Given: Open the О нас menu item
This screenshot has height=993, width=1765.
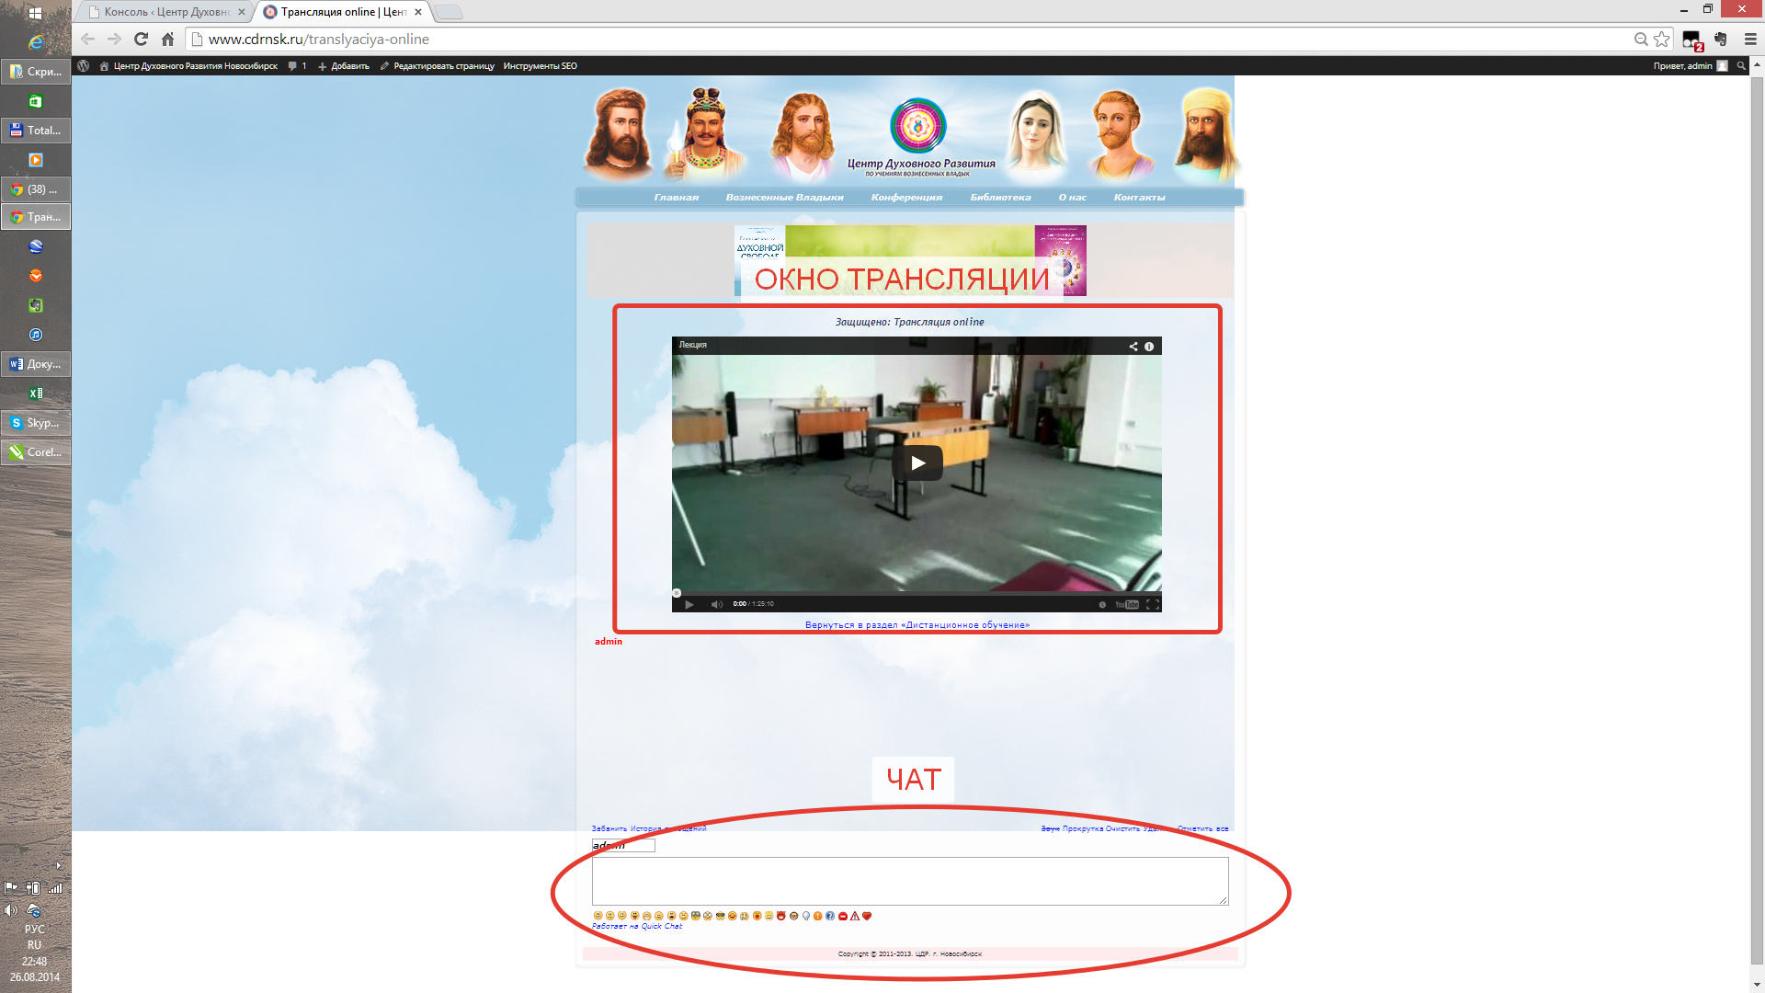Looking at the screenshot, I should [x=1072, y=198].
